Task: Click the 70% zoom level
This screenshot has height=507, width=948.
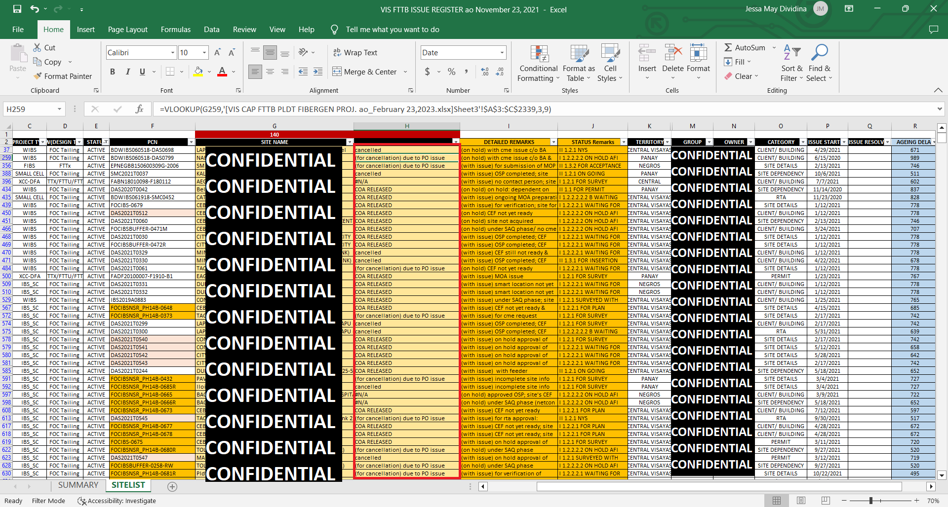Action: (933, 501)
